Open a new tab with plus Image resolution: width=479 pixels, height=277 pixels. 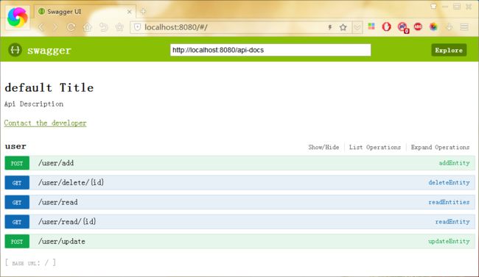click(x=143, y=12)
